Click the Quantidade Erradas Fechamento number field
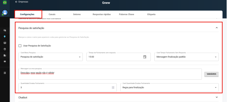Screen dimensions: 228x102 point(67,87)
